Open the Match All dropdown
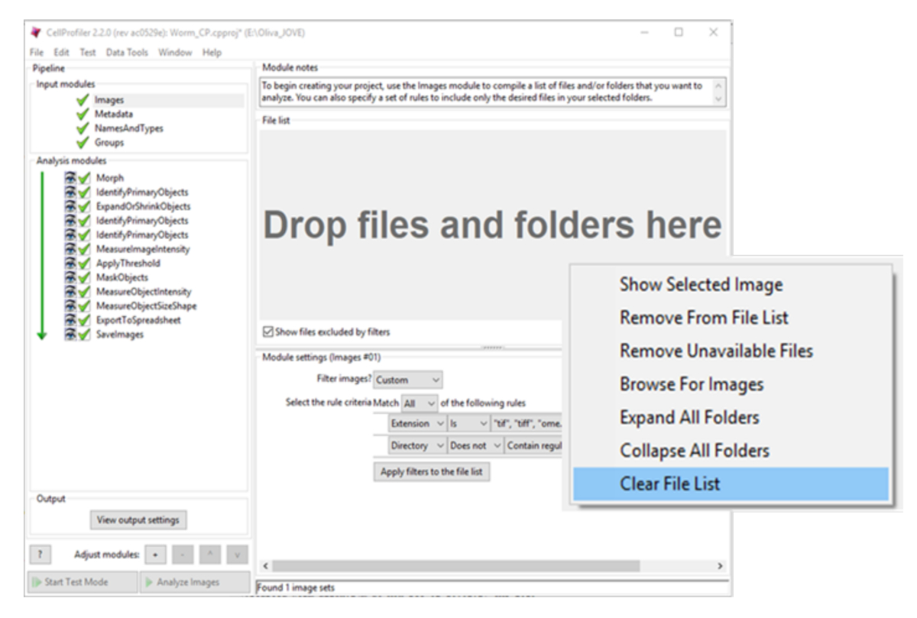 click(x=420, y=403)
